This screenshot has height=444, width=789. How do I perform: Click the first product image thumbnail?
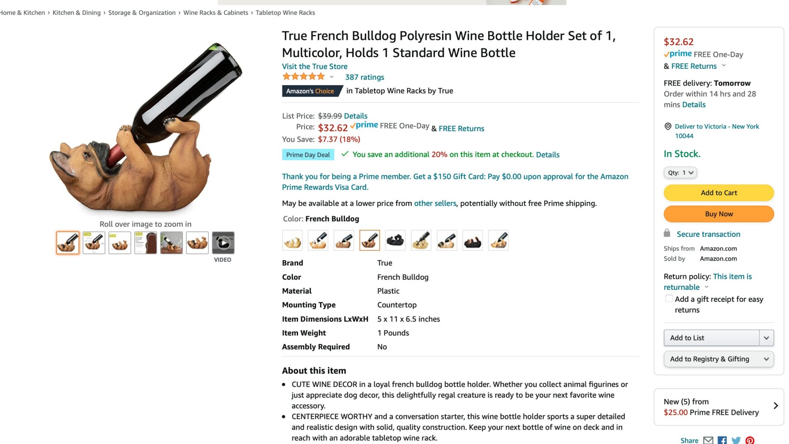[67, 243]
